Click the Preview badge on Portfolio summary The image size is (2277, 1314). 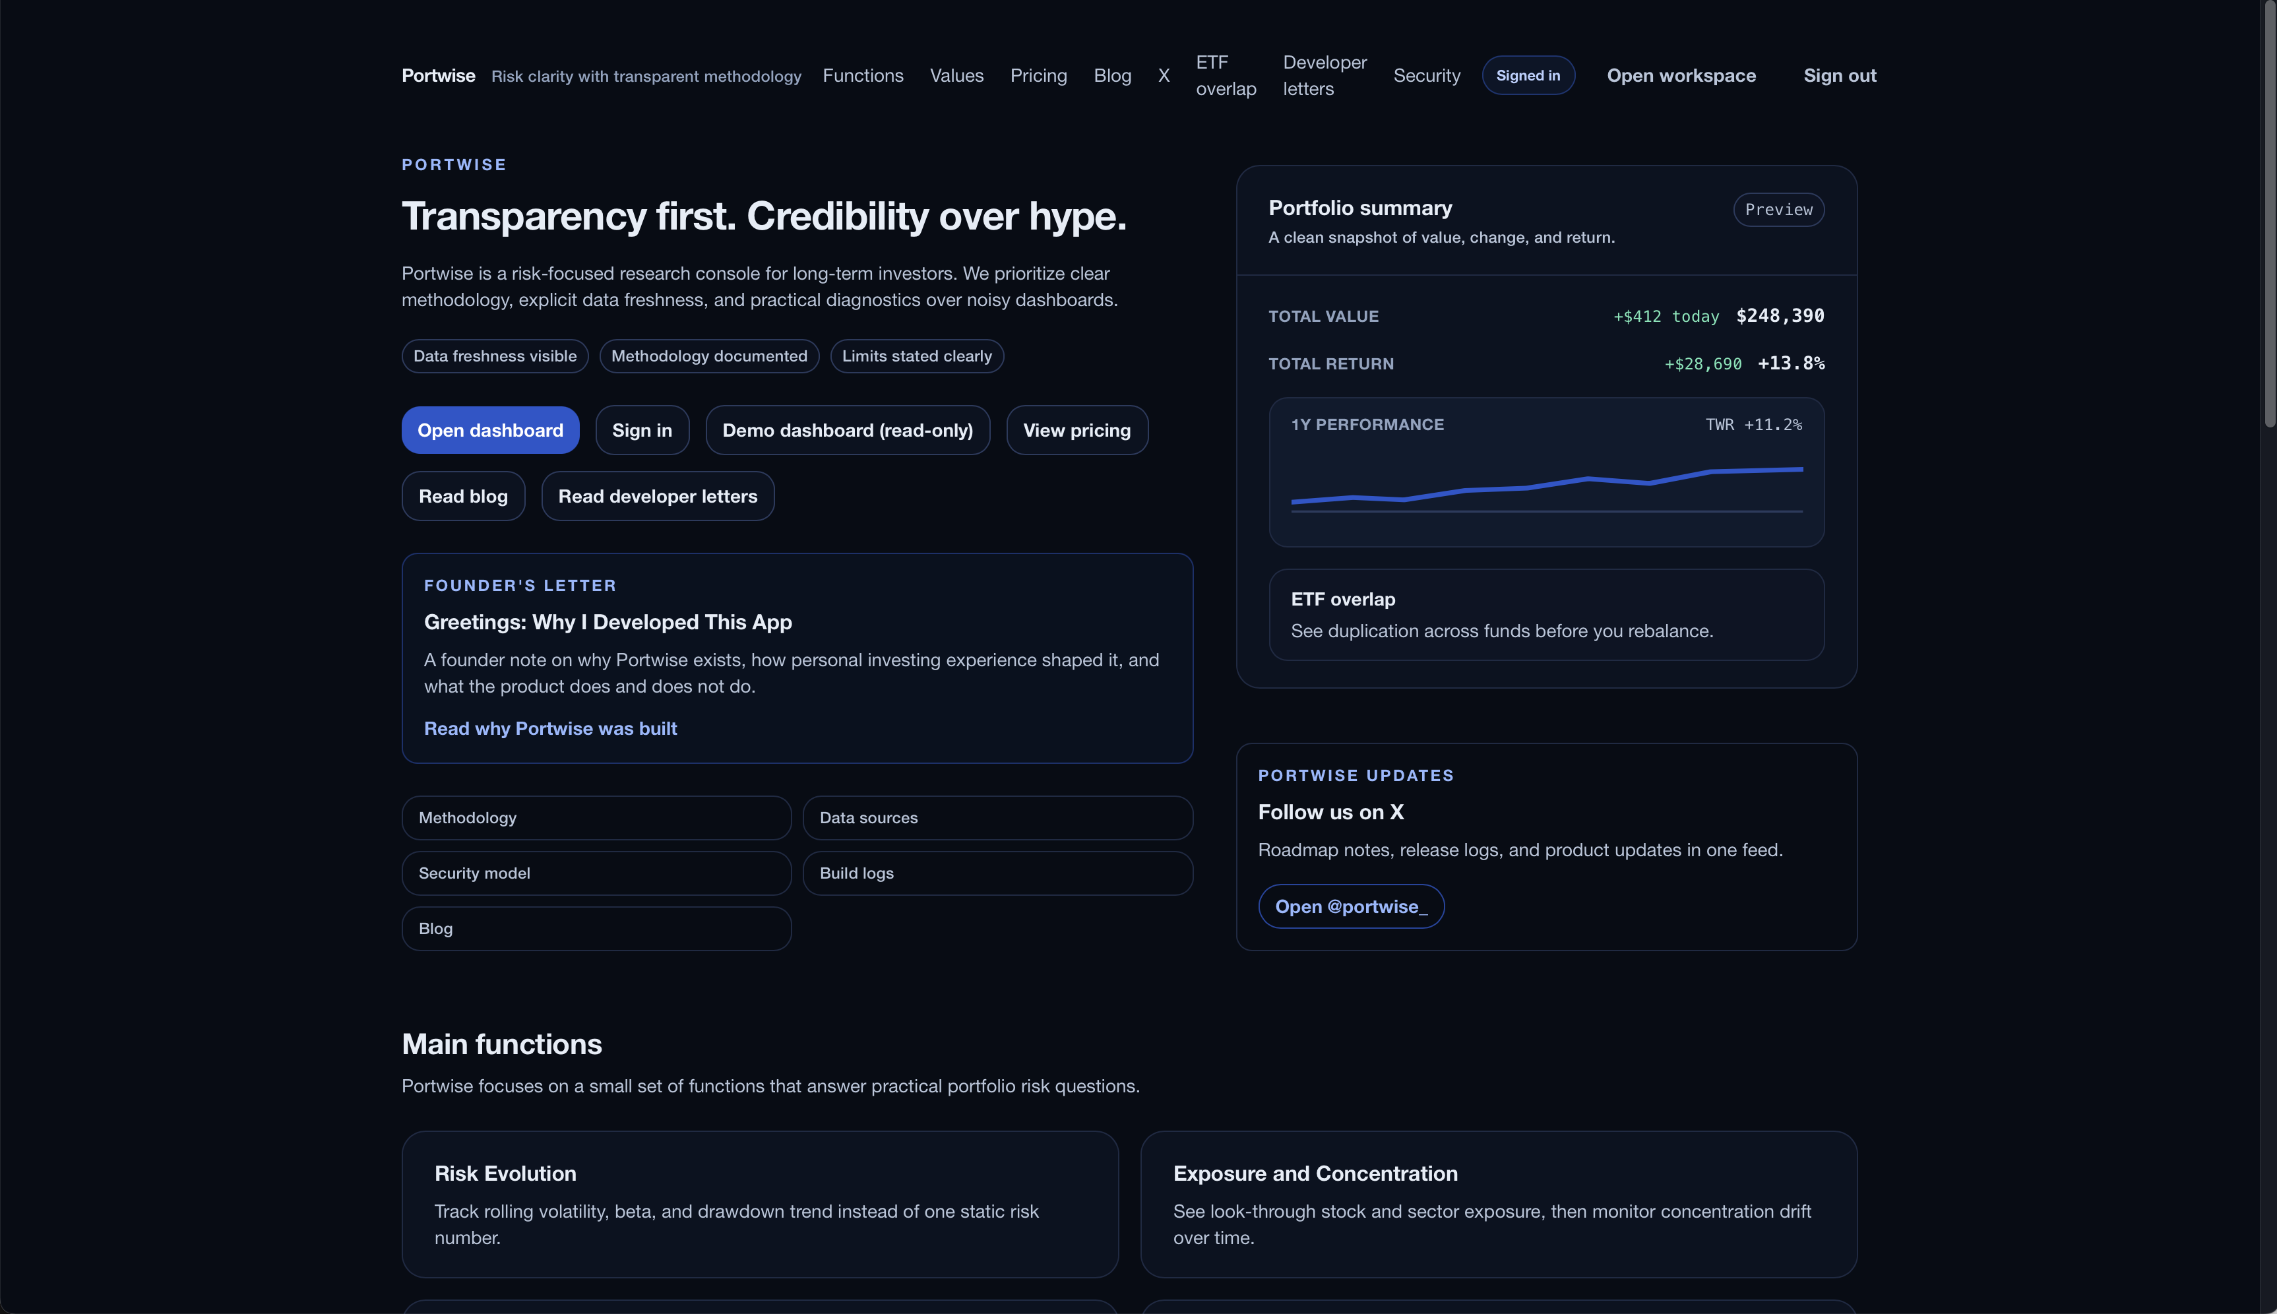click(x=1778, y=208)
